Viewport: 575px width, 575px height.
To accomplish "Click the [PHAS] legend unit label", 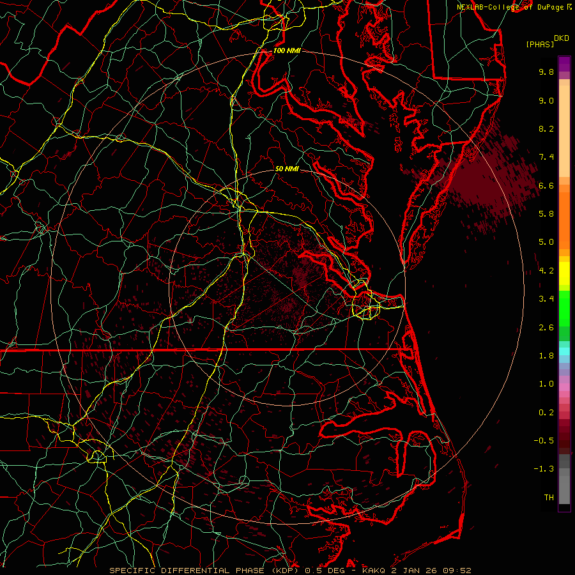I will click(540, 44).
